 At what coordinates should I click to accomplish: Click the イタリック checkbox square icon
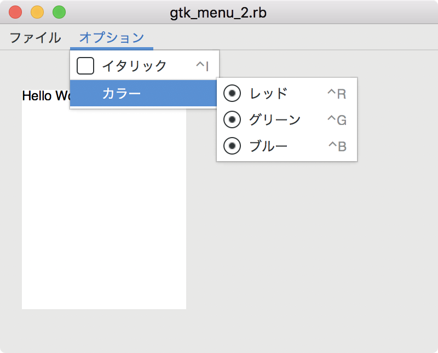[x=85, y=65]
